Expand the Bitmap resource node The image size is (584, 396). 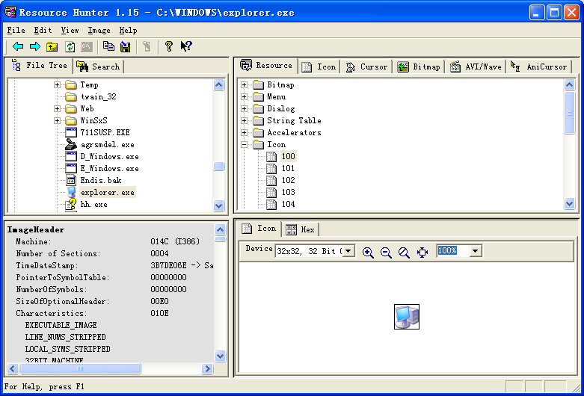pos(244,85)
